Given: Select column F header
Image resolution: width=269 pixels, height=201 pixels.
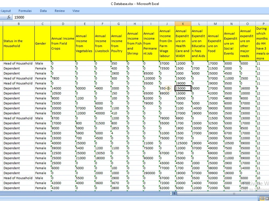Looking at the screenshot, I should coord(102,24).
